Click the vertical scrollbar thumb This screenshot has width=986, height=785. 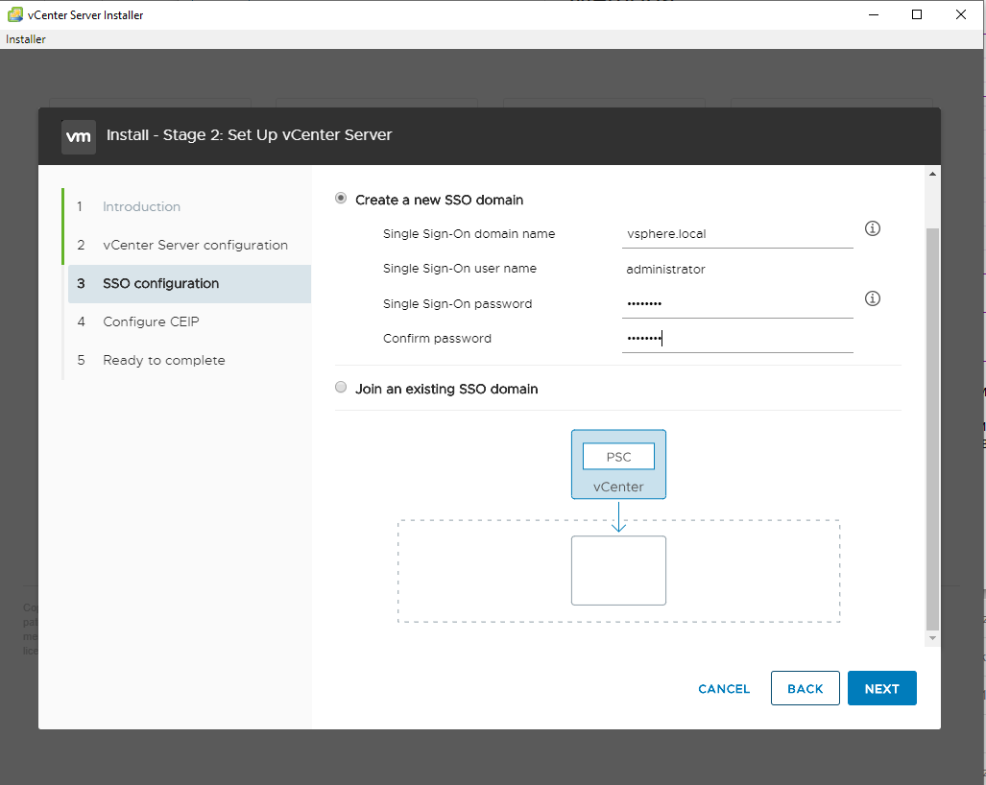pyautogui.click(x=932, y=429)
